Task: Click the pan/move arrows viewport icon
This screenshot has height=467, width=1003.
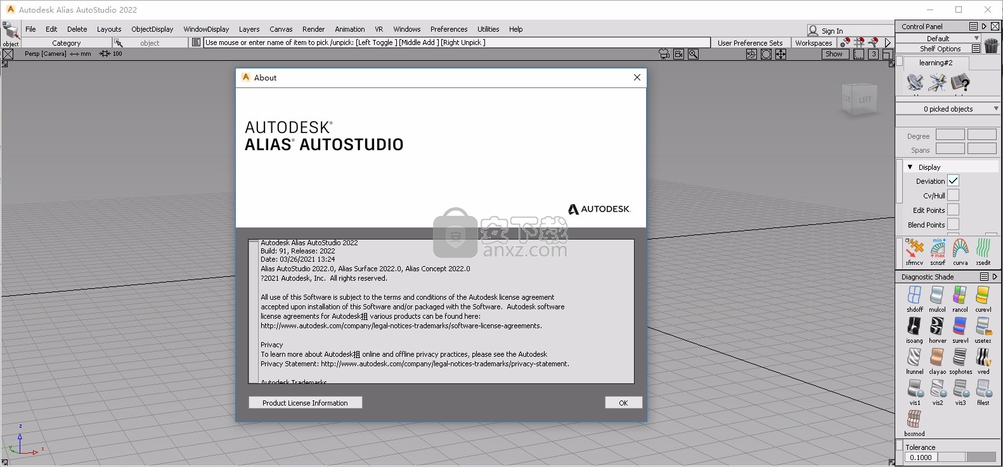Action: (780, 54)
